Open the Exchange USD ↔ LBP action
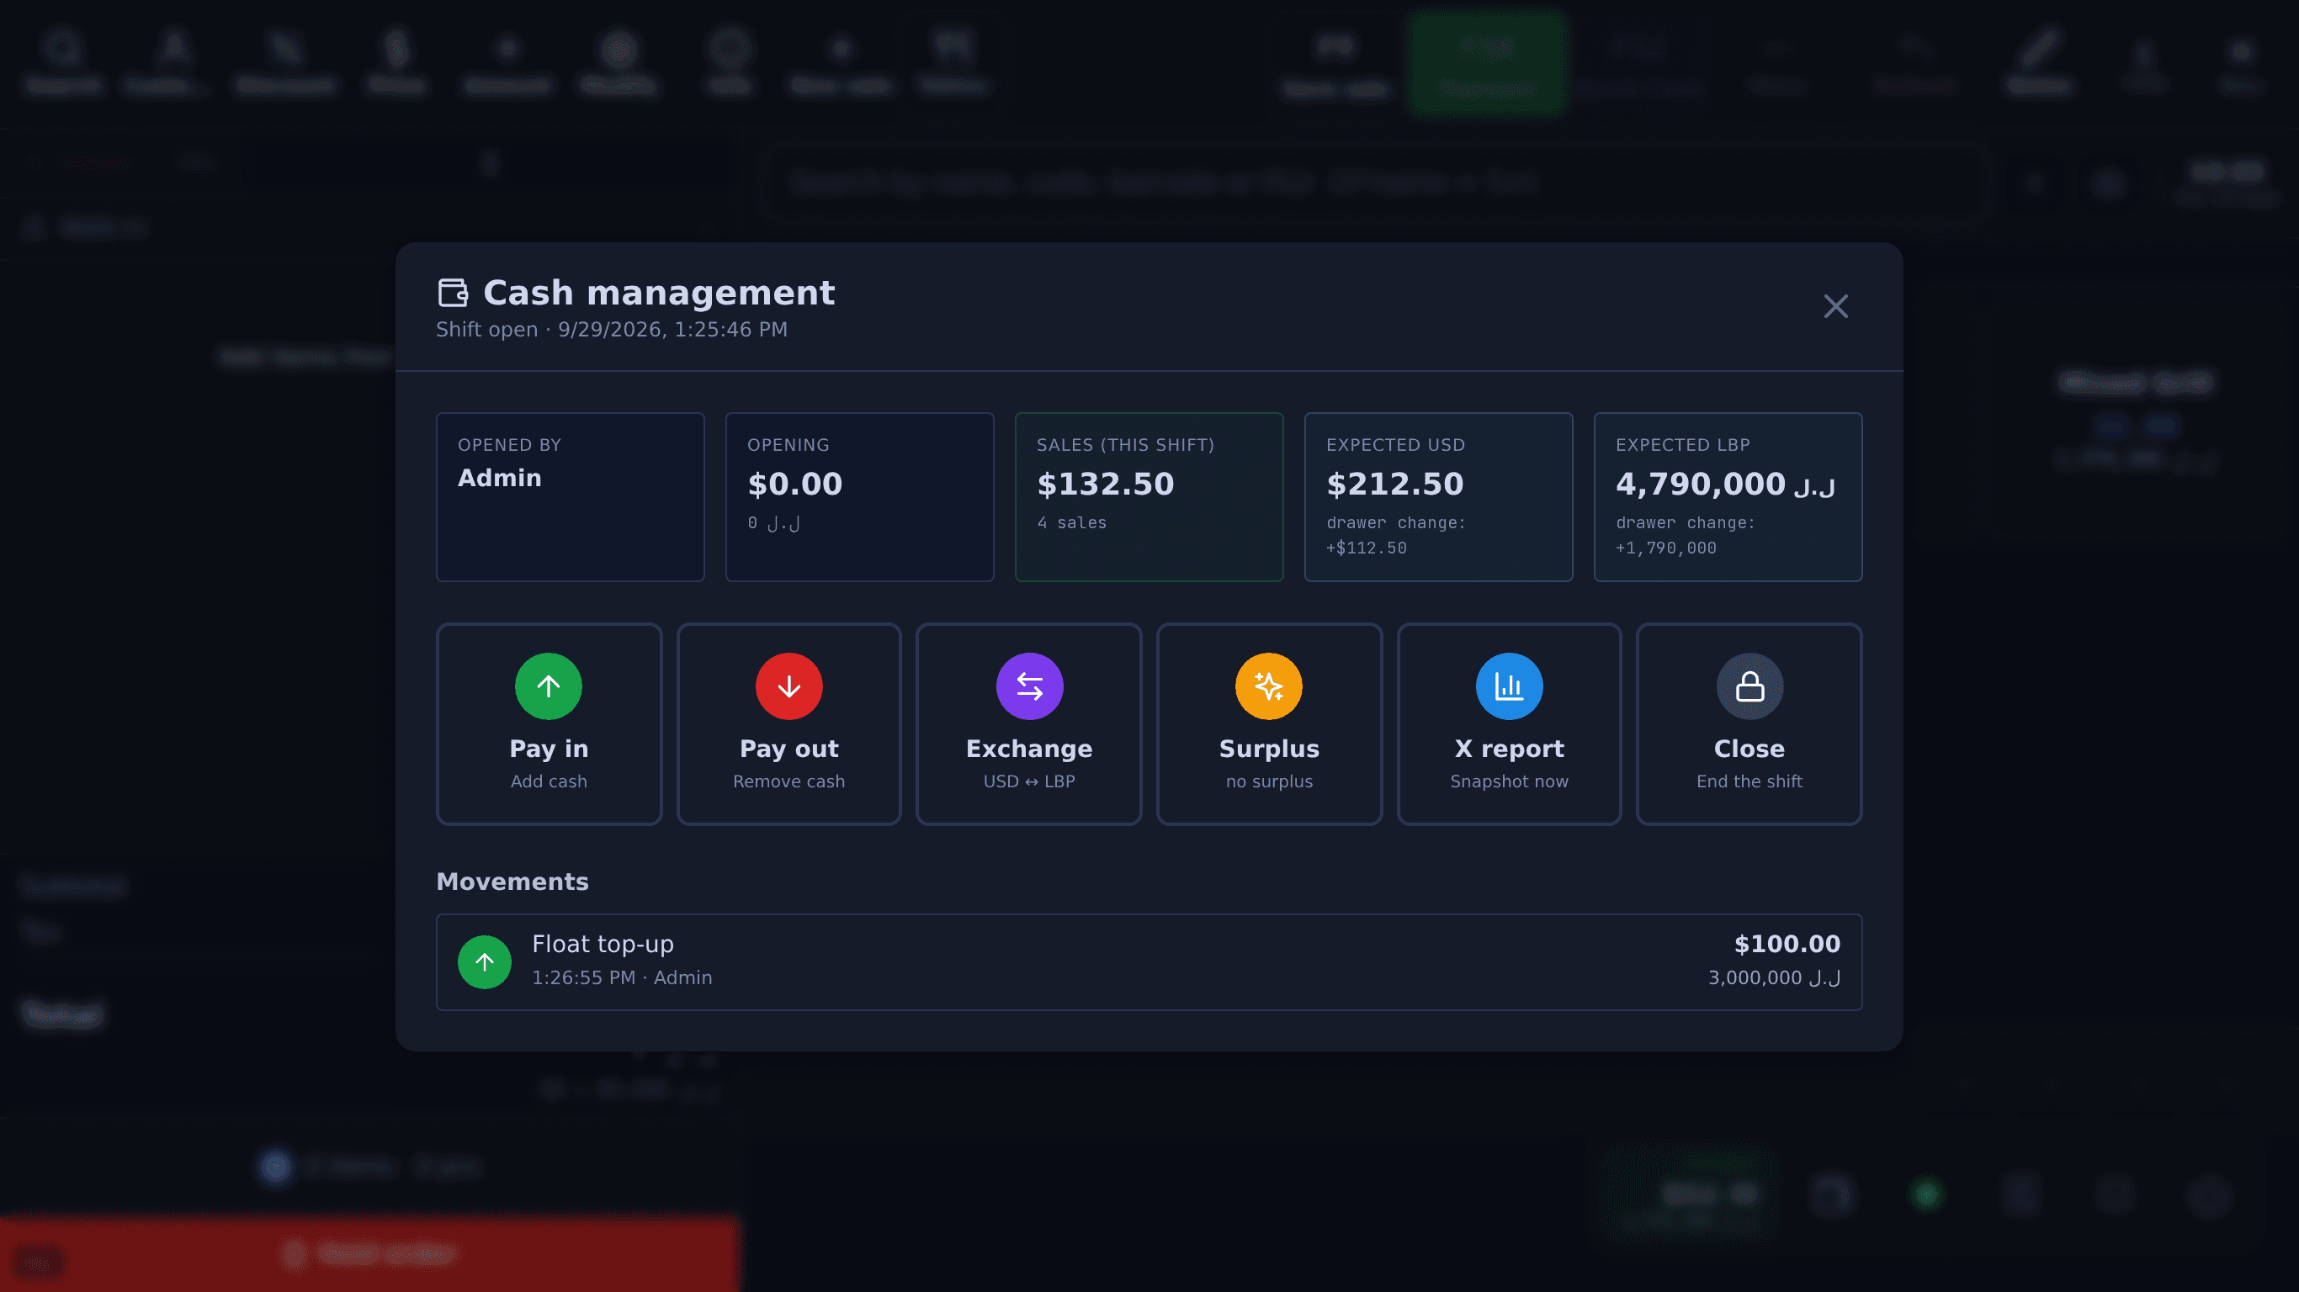This screenshot has width=2299, height=1292. click(x=1028, y=723)
